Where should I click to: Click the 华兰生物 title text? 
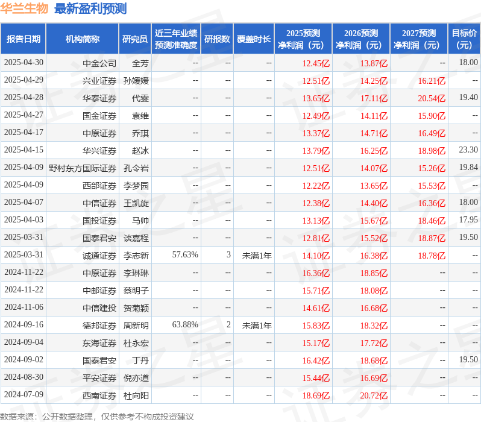[x=24, y=8]
